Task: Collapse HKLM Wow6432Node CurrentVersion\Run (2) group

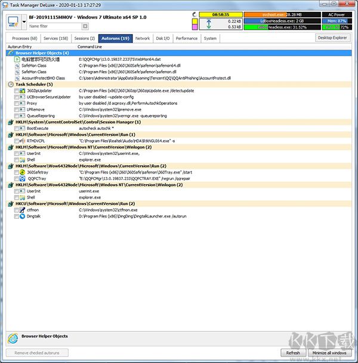Action: (x=178, y=166)
